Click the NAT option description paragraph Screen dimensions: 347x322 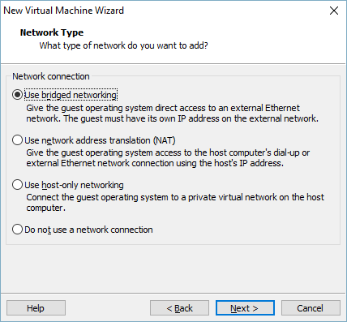[x=168, y=158]
